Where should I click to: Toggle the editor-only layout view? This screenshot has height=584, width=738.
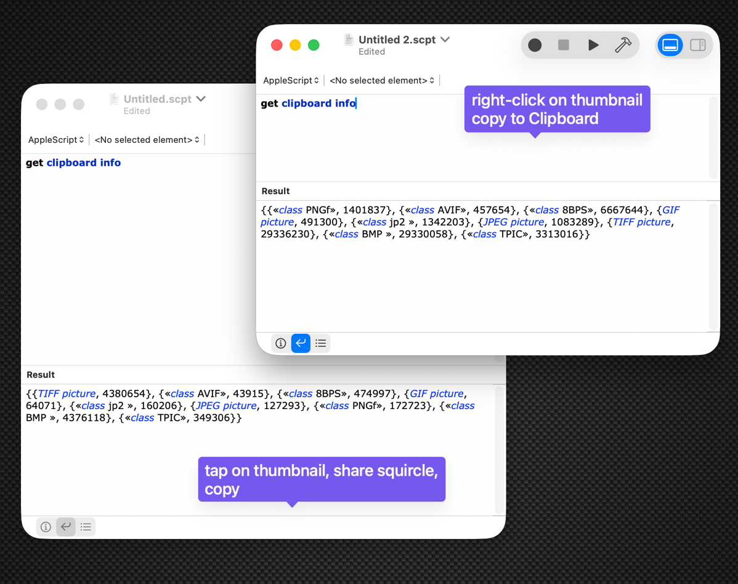(x=670, y=45)
